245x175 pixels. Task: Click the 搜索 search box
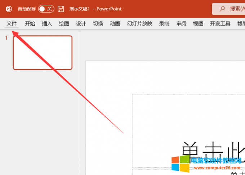(229, 9)
